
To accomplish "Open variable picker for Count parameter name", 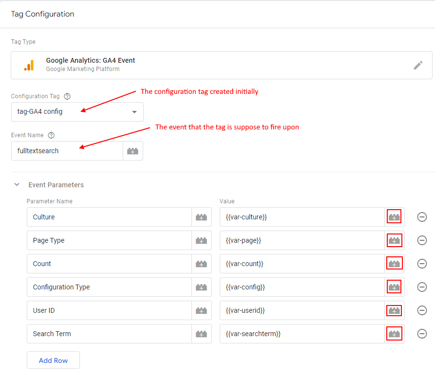I will 201,264.
